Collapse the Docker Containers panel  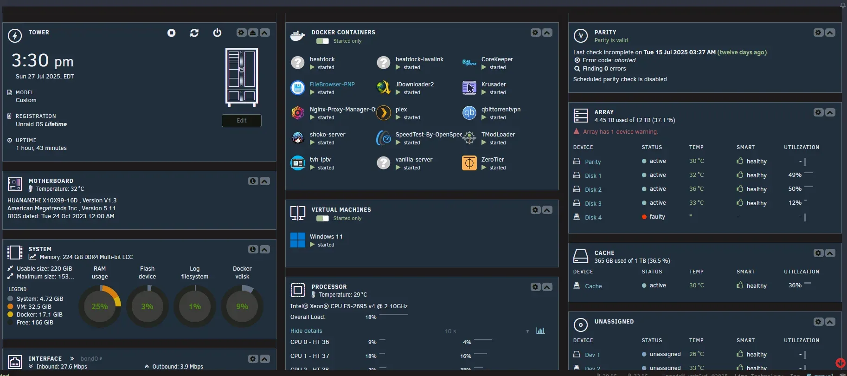coord(547,32)
